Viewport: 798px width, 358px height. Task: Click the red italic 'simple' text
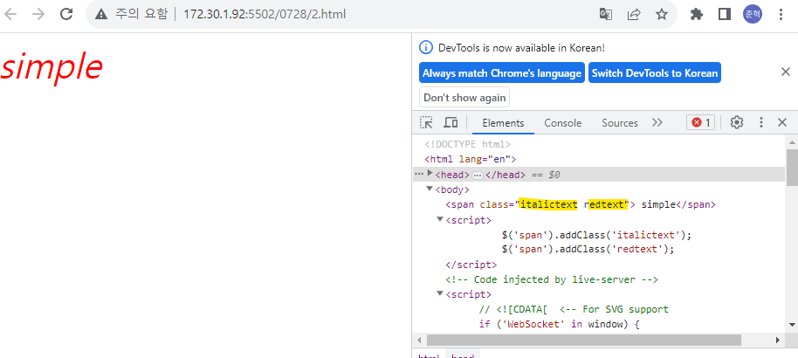(52, 66)
